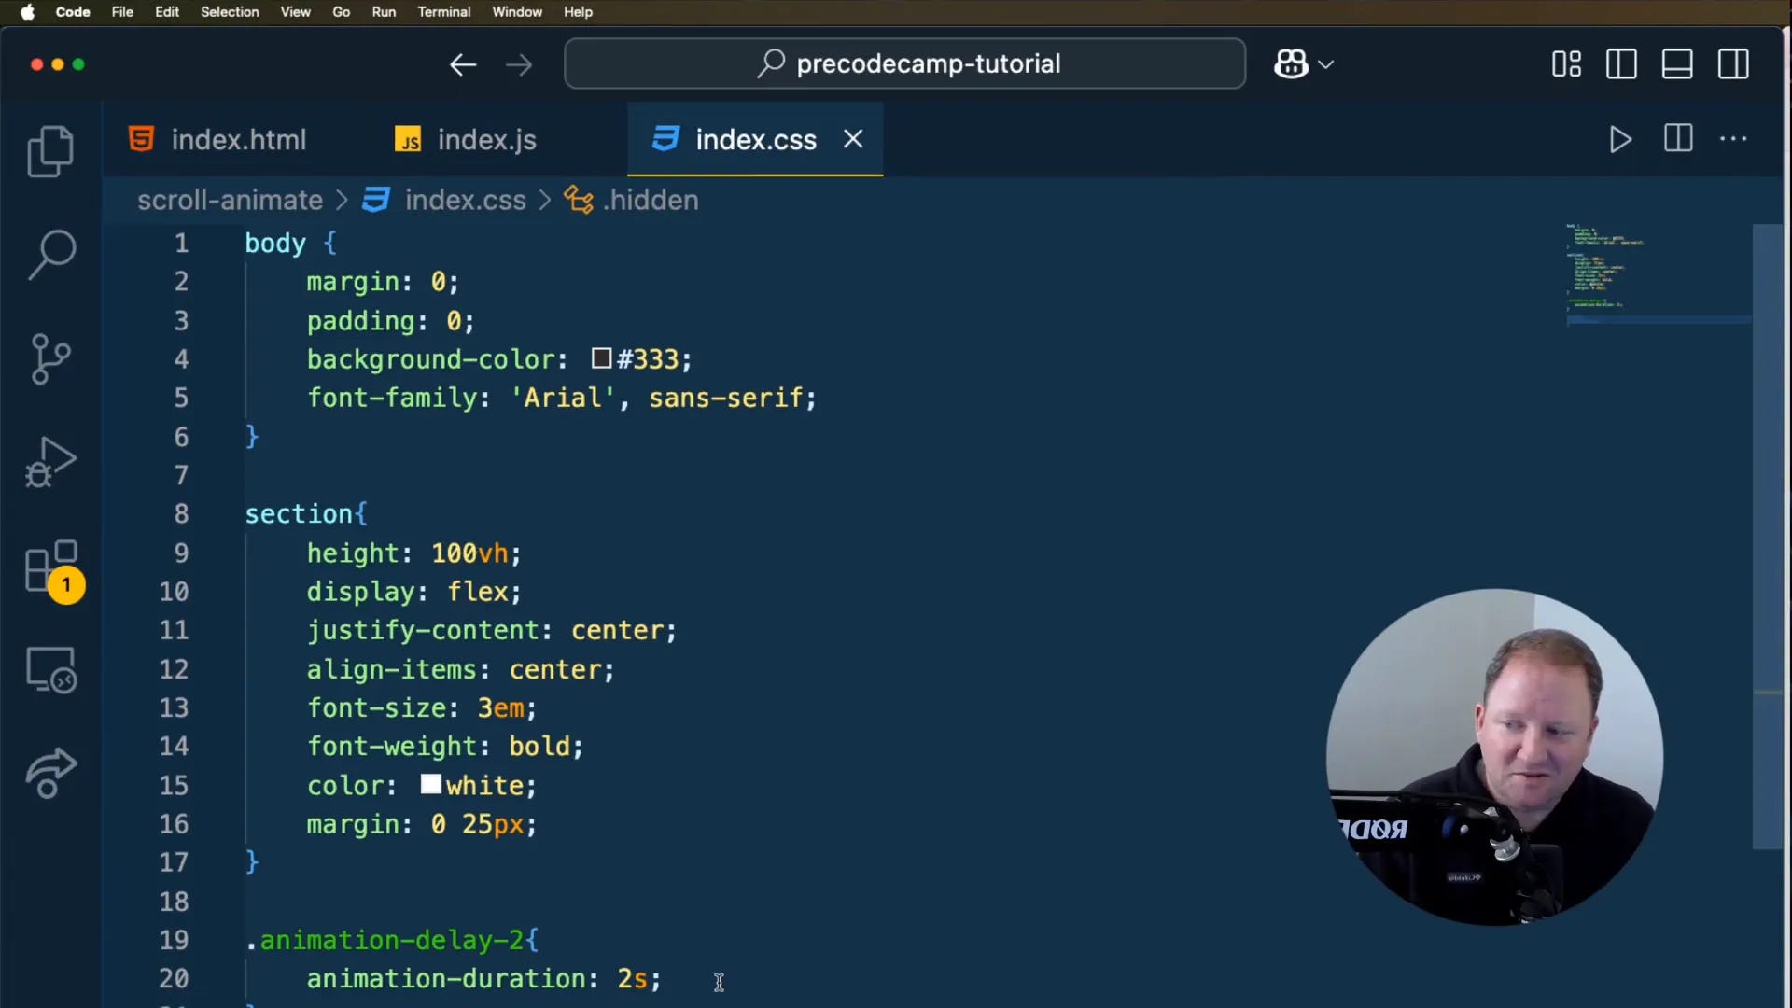Toggle the secondary side bar layout button
The image size is (1792, 1008).
pyautogui.click(x=1733, y=64)
